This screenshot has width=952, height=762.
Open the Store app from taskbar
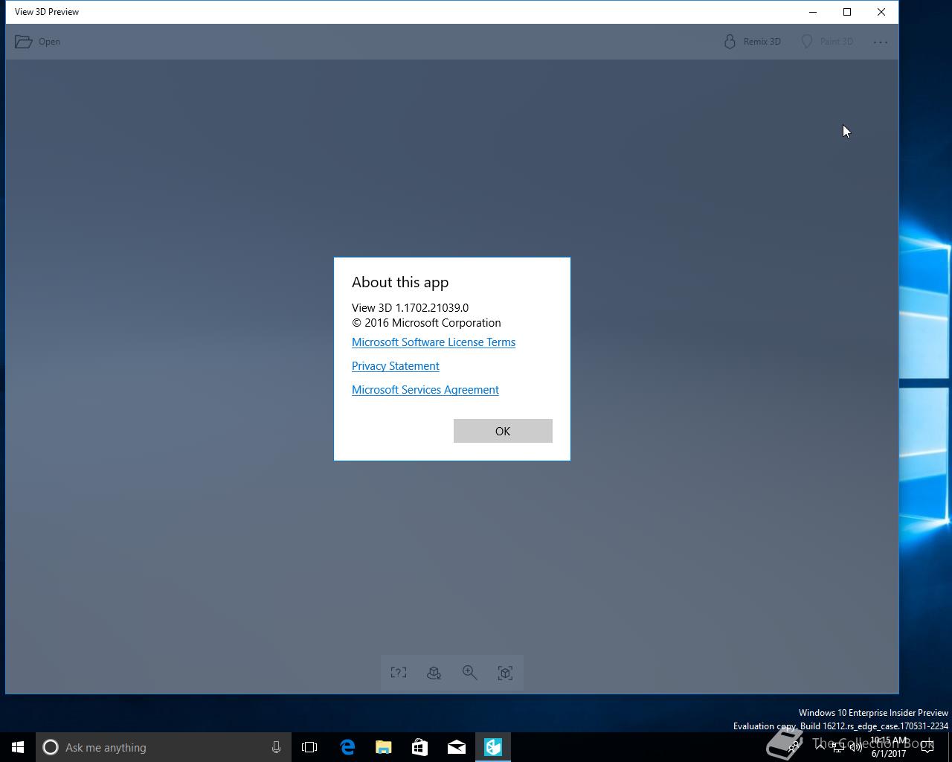[x=420, y=747]
